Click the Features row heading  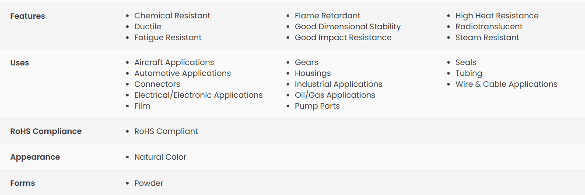click(x=28, y=16)
